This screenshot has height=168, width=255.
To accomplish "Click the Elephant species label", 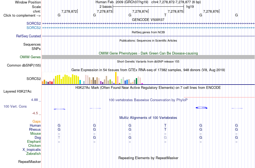I will [x=34, y=141].
